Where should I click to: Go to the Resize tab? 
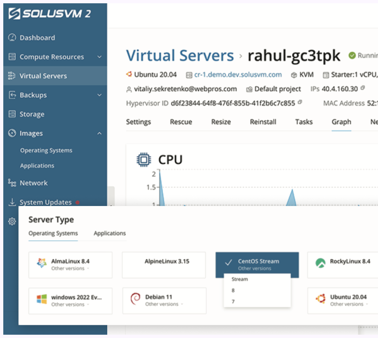(221, 122)
